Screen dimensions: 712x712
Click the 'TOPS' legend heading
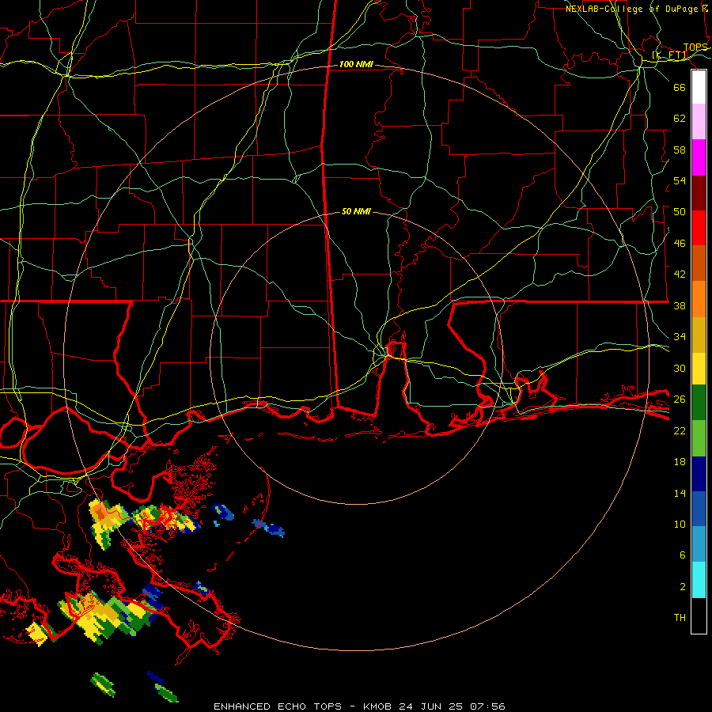point(695,47)
